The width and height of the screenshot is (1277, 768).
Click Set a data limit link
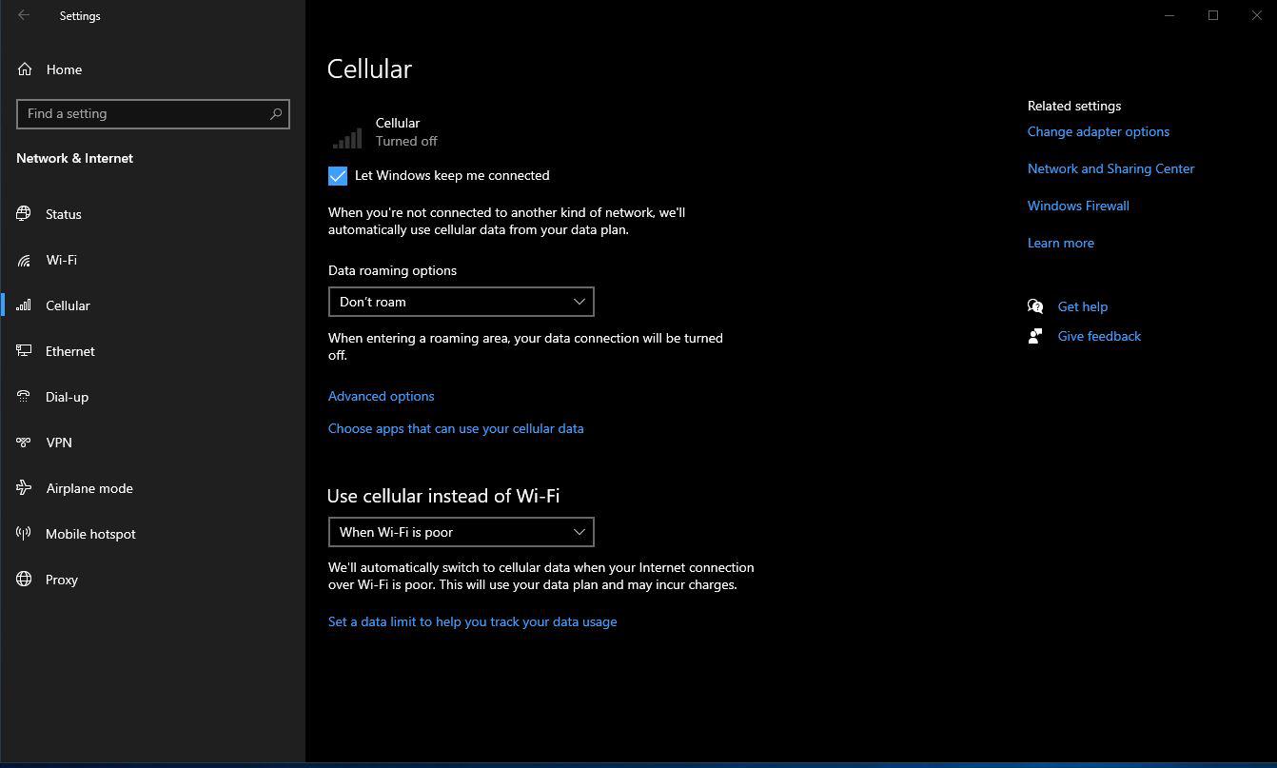click(x=472, y=621)
